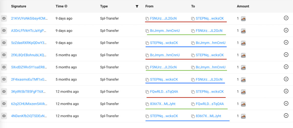Image resolution: width=293 pixels, height=128 pixels.
Task: Click the To column header
Action: point(193,6)
